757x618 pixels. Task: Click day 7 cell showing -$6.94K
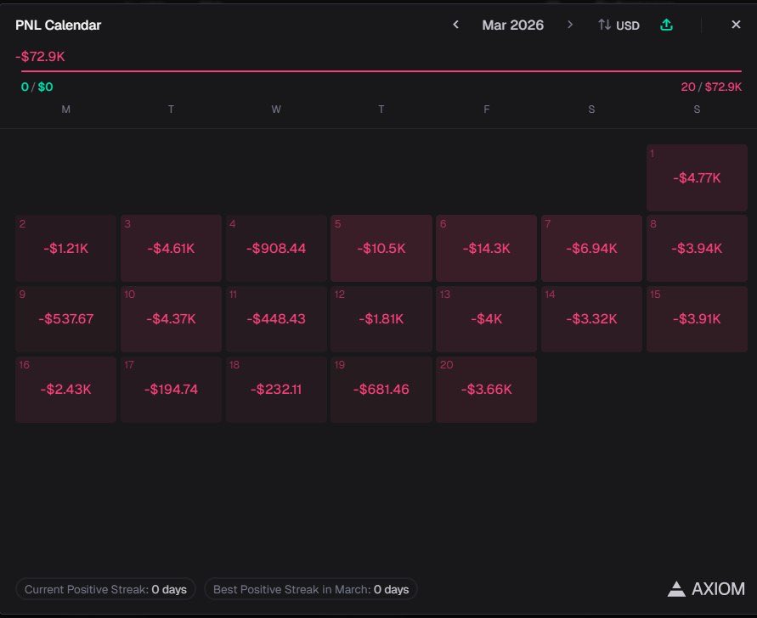(591, 248)
